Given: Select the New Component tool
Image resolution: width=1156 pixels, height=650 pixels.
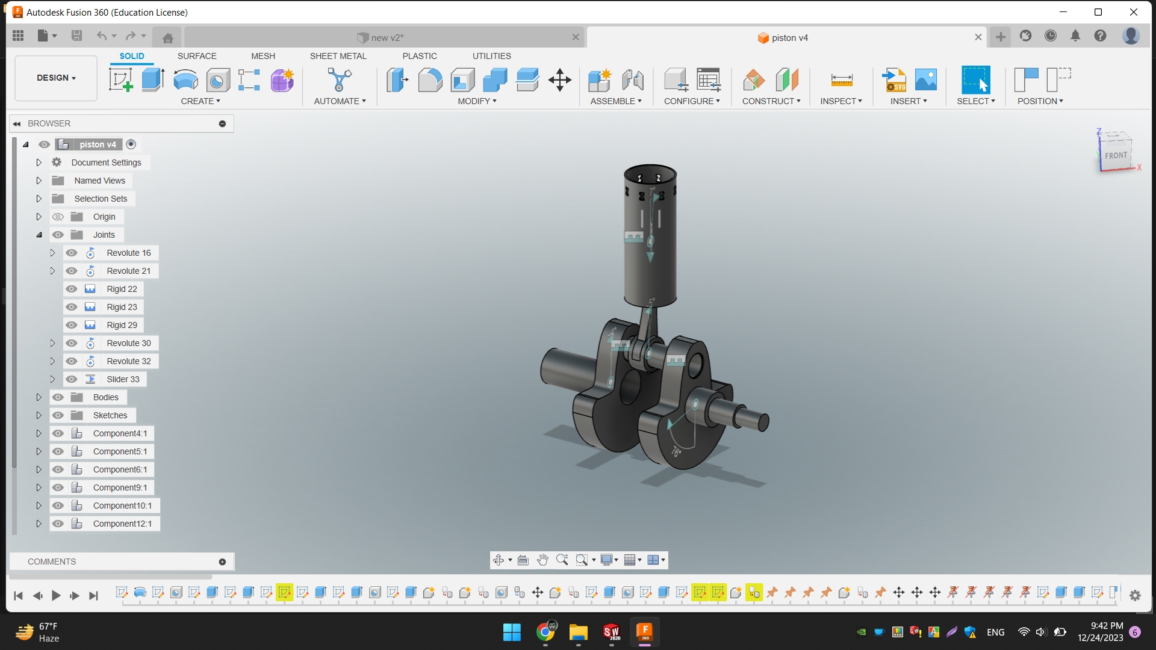Looking at the screenshot, I should click(600, 79).
